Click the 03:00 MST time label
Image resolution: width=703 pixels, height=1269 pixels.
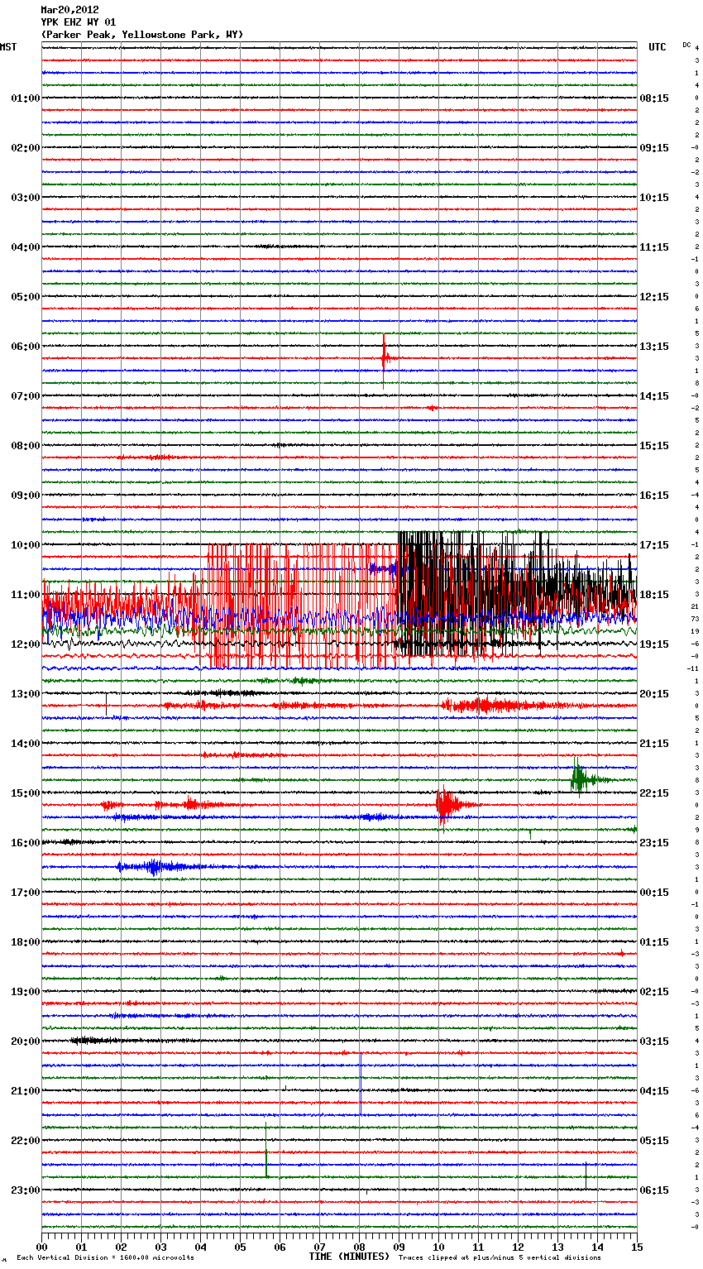pos(26,198)
